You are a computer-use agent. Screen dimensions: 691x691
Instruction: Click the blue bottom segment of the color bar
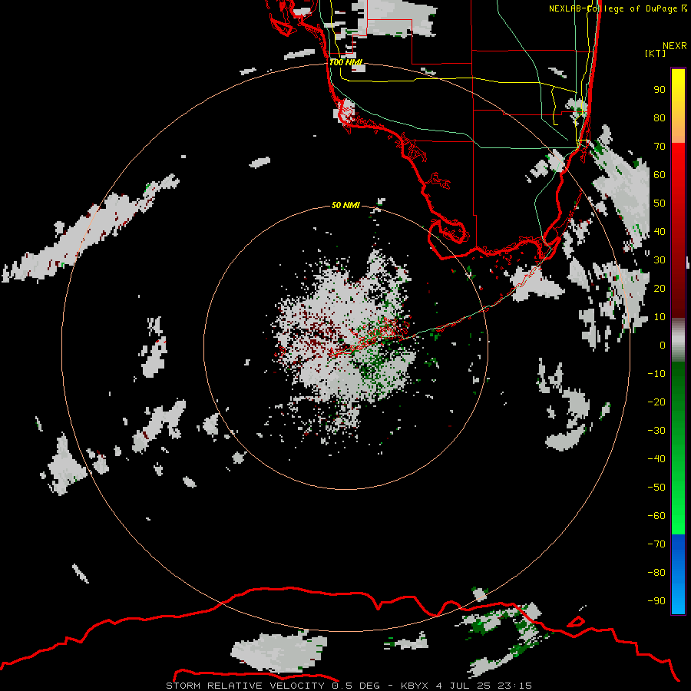pos(678,574)
